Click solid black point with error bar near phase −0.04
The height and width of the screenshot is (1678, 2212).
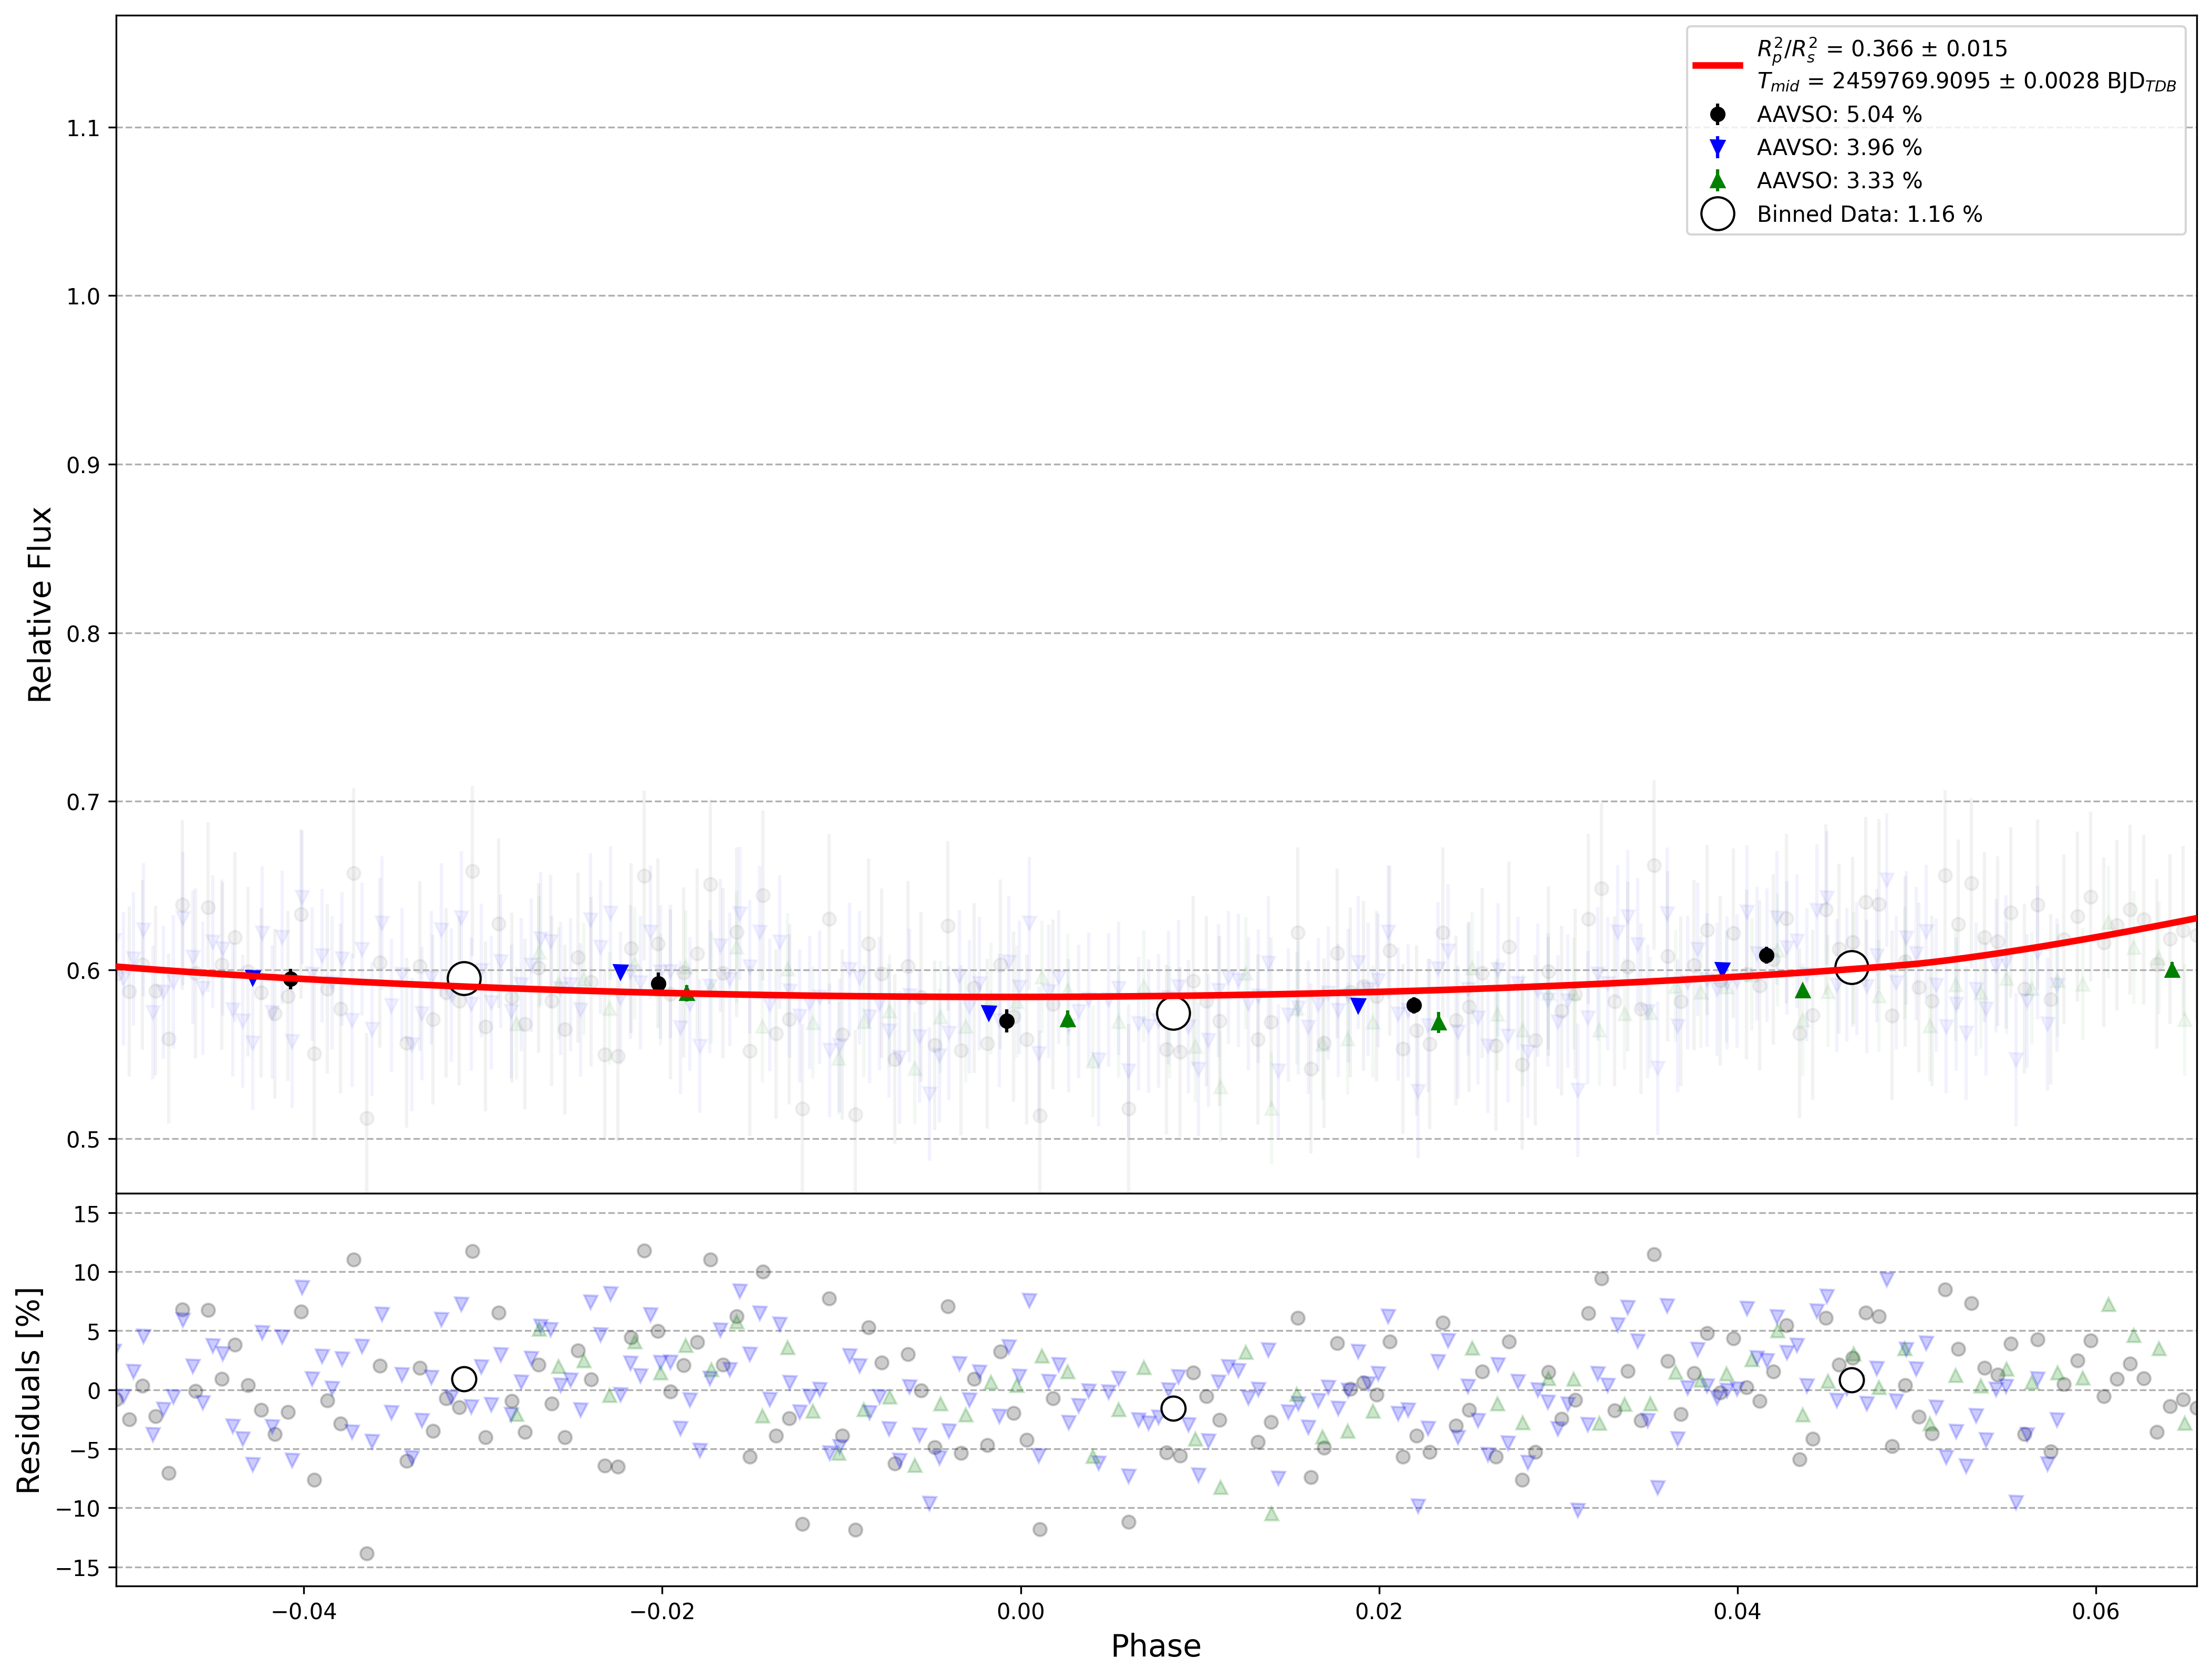(x=290, y=979)
